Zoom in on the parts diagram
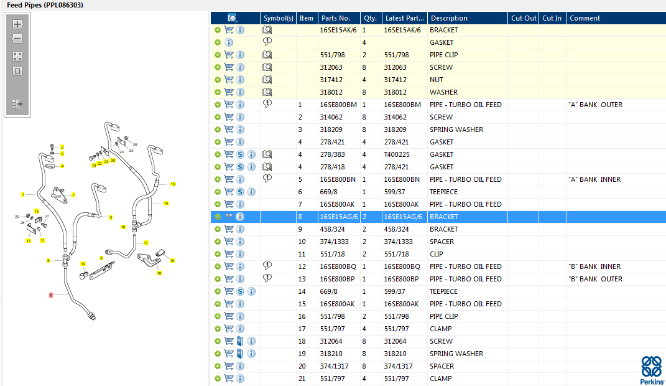 click(x=17, y=24)
